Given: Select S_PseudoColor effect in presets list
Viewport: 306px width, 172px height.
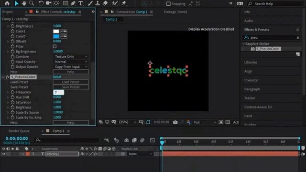Looking at the screenshot, I should pyautogui.click(x=268, y=49).
